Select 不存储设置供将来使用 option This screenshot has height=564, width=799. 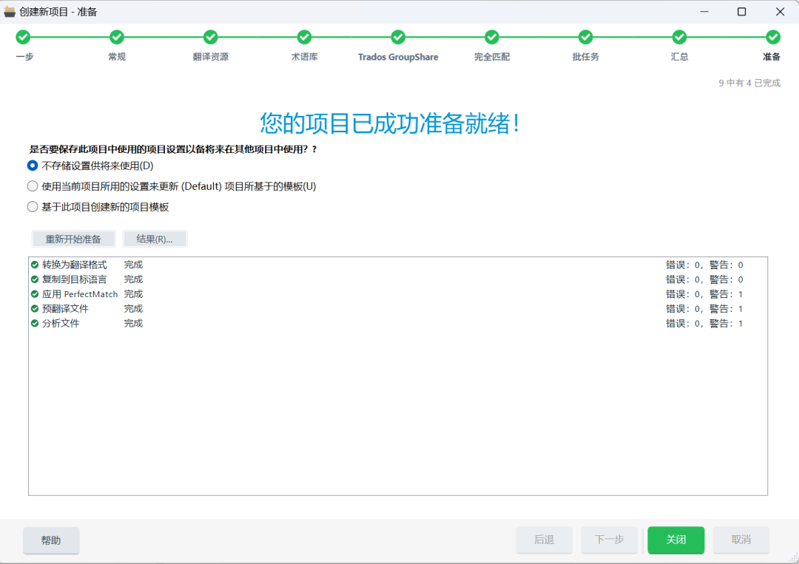pyautogui.click(x=32, y=166)
